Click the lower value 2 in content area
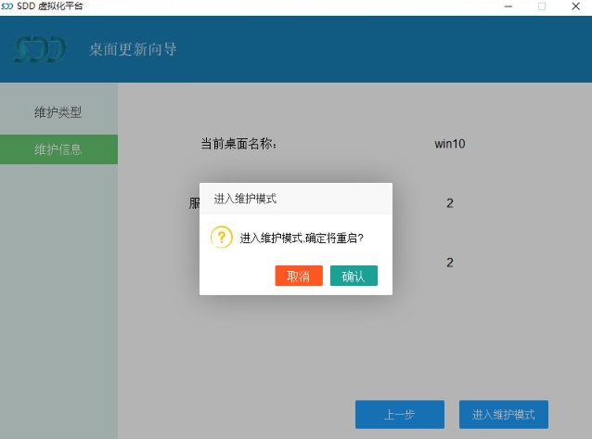Viewport: 592px width, 439px height. coord(449,263)
